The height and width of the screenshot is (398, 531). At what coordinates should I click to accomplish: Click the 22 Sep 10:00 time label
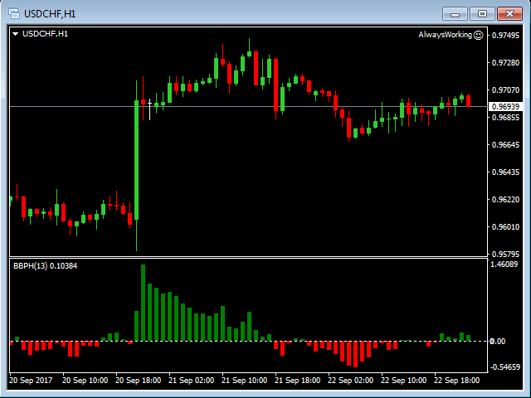tap(404, 381)
